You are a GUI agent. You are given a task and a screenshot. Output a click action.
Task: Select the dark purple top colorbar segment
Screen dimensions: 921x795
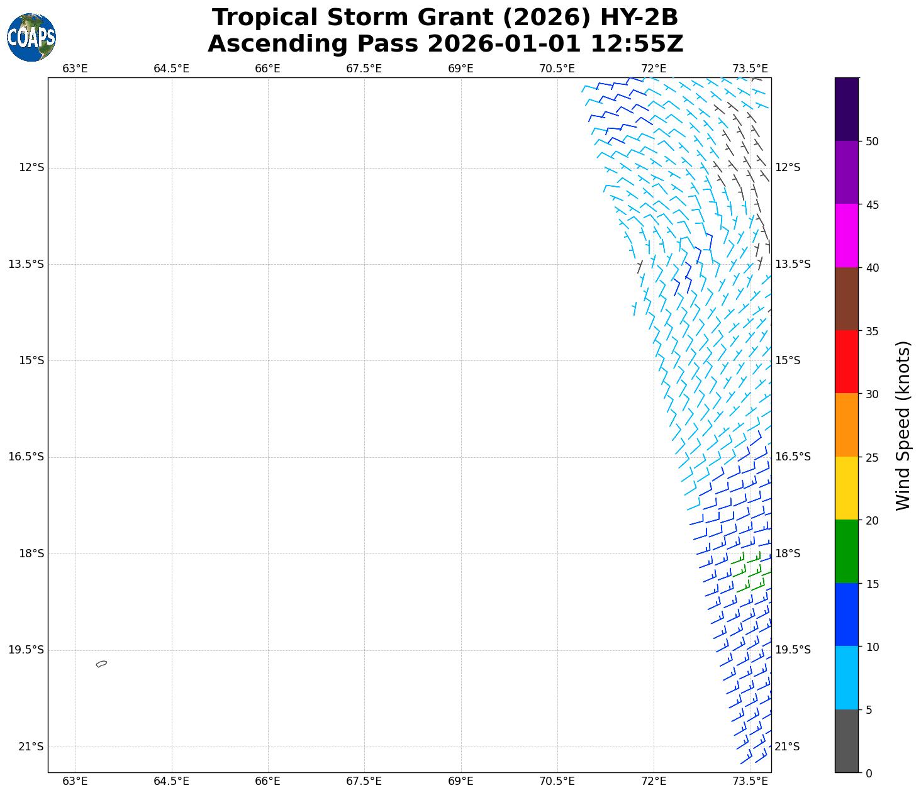(846, 109)
